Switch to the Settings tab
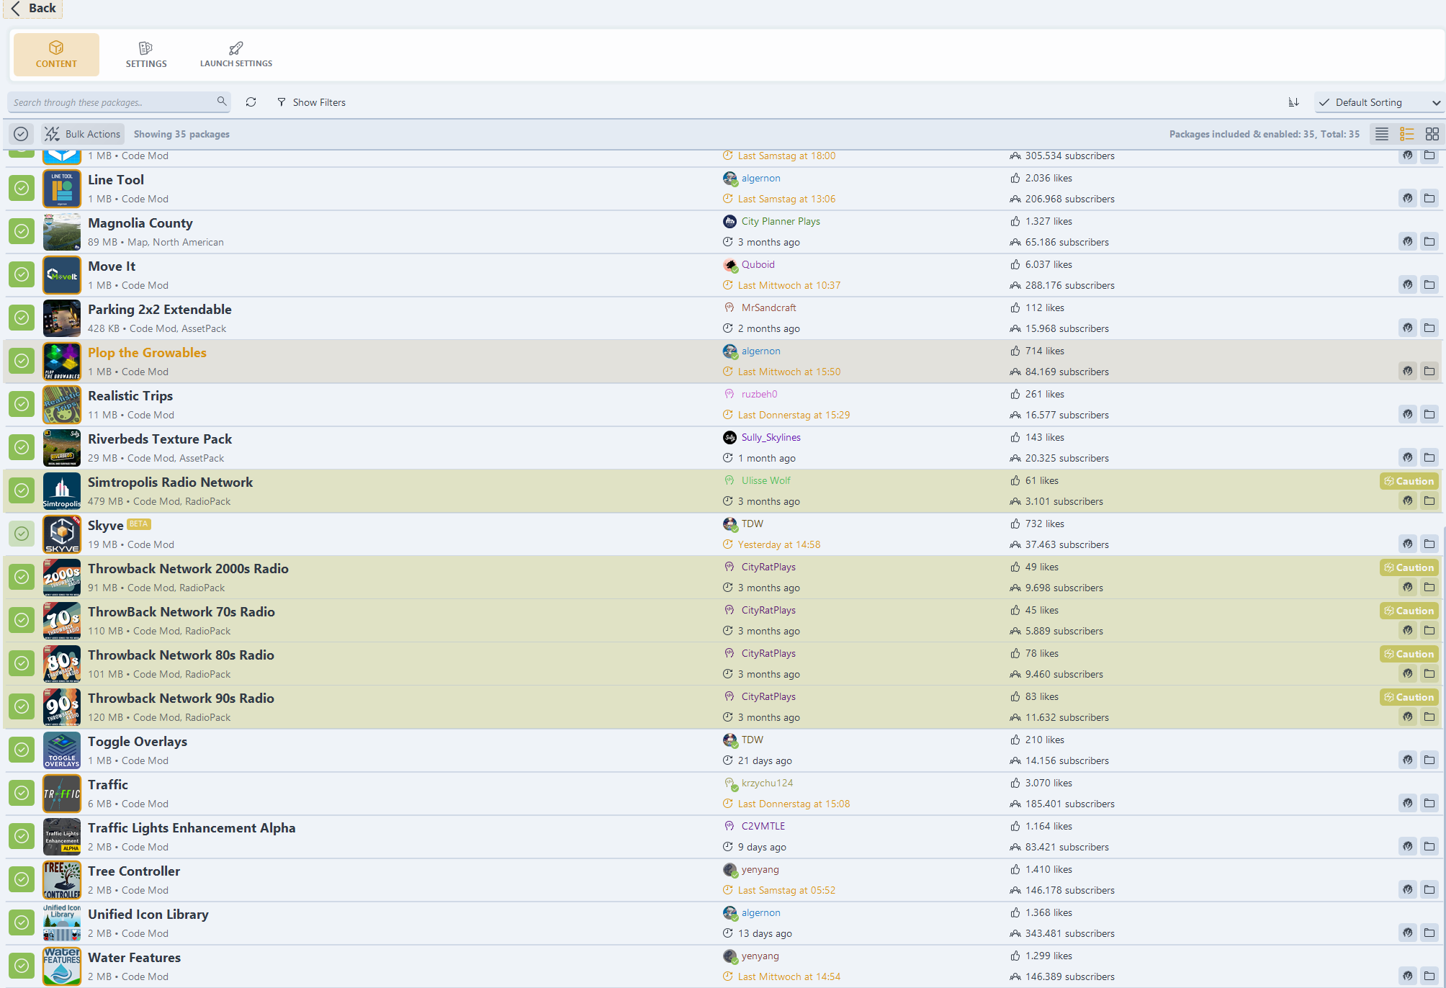The height and width of the screenshot is (988, 1446). 146,55
